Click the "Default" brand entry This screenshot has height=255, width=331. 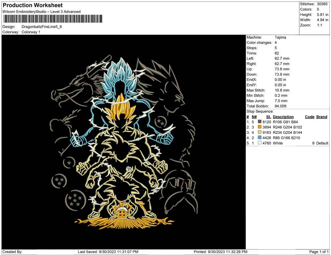[x=322, y=143]
